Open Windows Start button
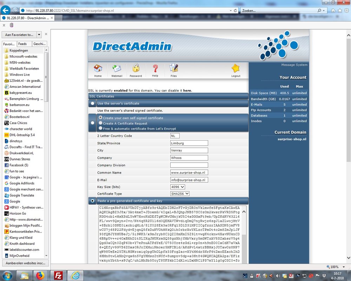This screenshot has width=351, height=281. point(7,275)
